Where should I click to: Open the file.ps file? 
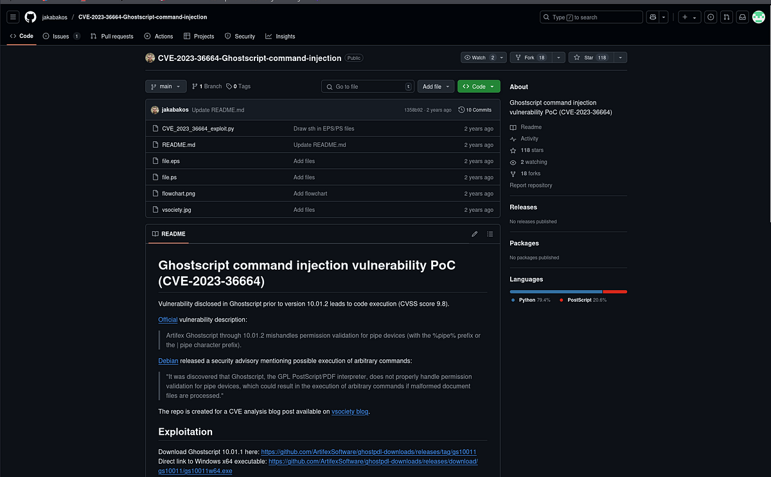pos(169,177)
